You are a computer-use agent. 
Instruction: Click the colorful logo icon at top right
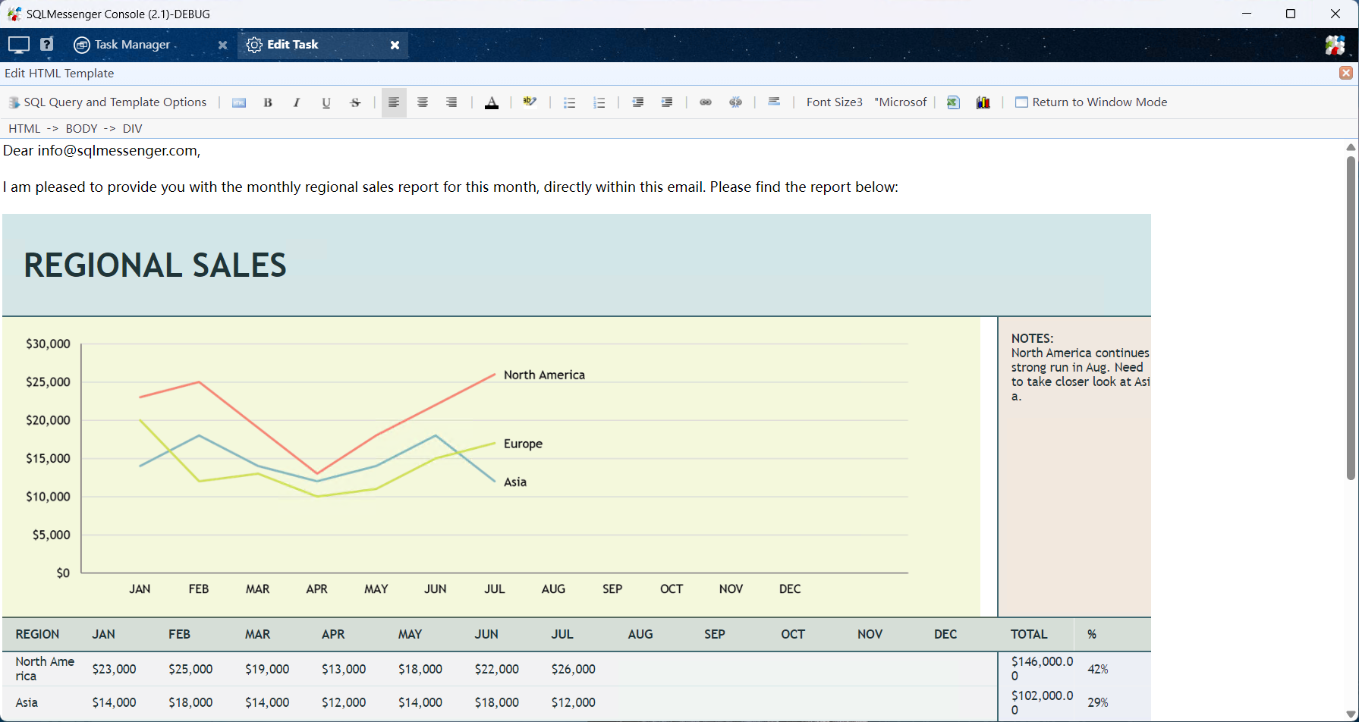click(x=1335, y=45)
